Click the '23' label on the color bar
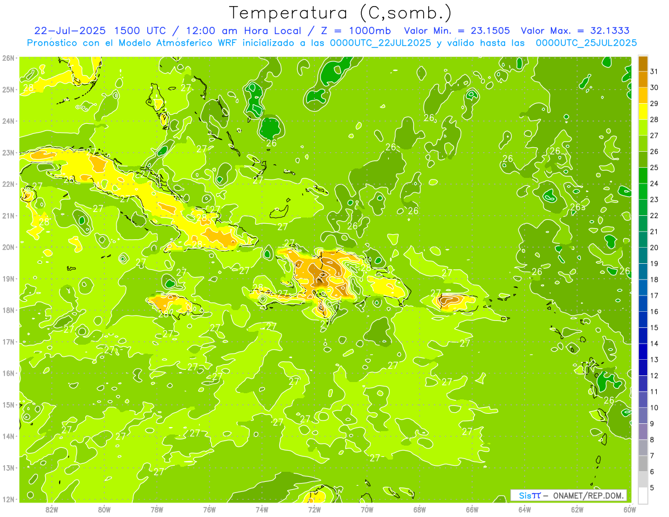 coord(655,200)
